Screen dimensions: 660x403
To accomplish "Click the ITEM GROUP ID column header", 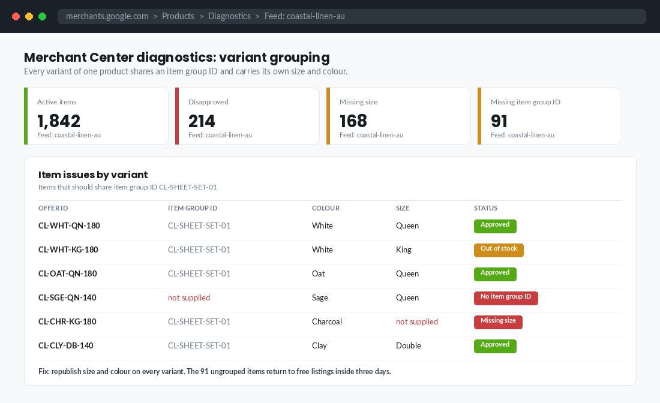I will pos(193,208).
